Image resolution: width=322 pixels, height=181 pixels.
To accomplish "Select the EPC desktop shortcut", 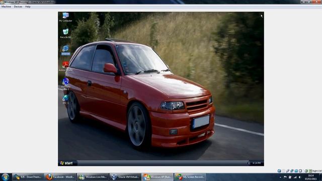I will coord(65,100).
